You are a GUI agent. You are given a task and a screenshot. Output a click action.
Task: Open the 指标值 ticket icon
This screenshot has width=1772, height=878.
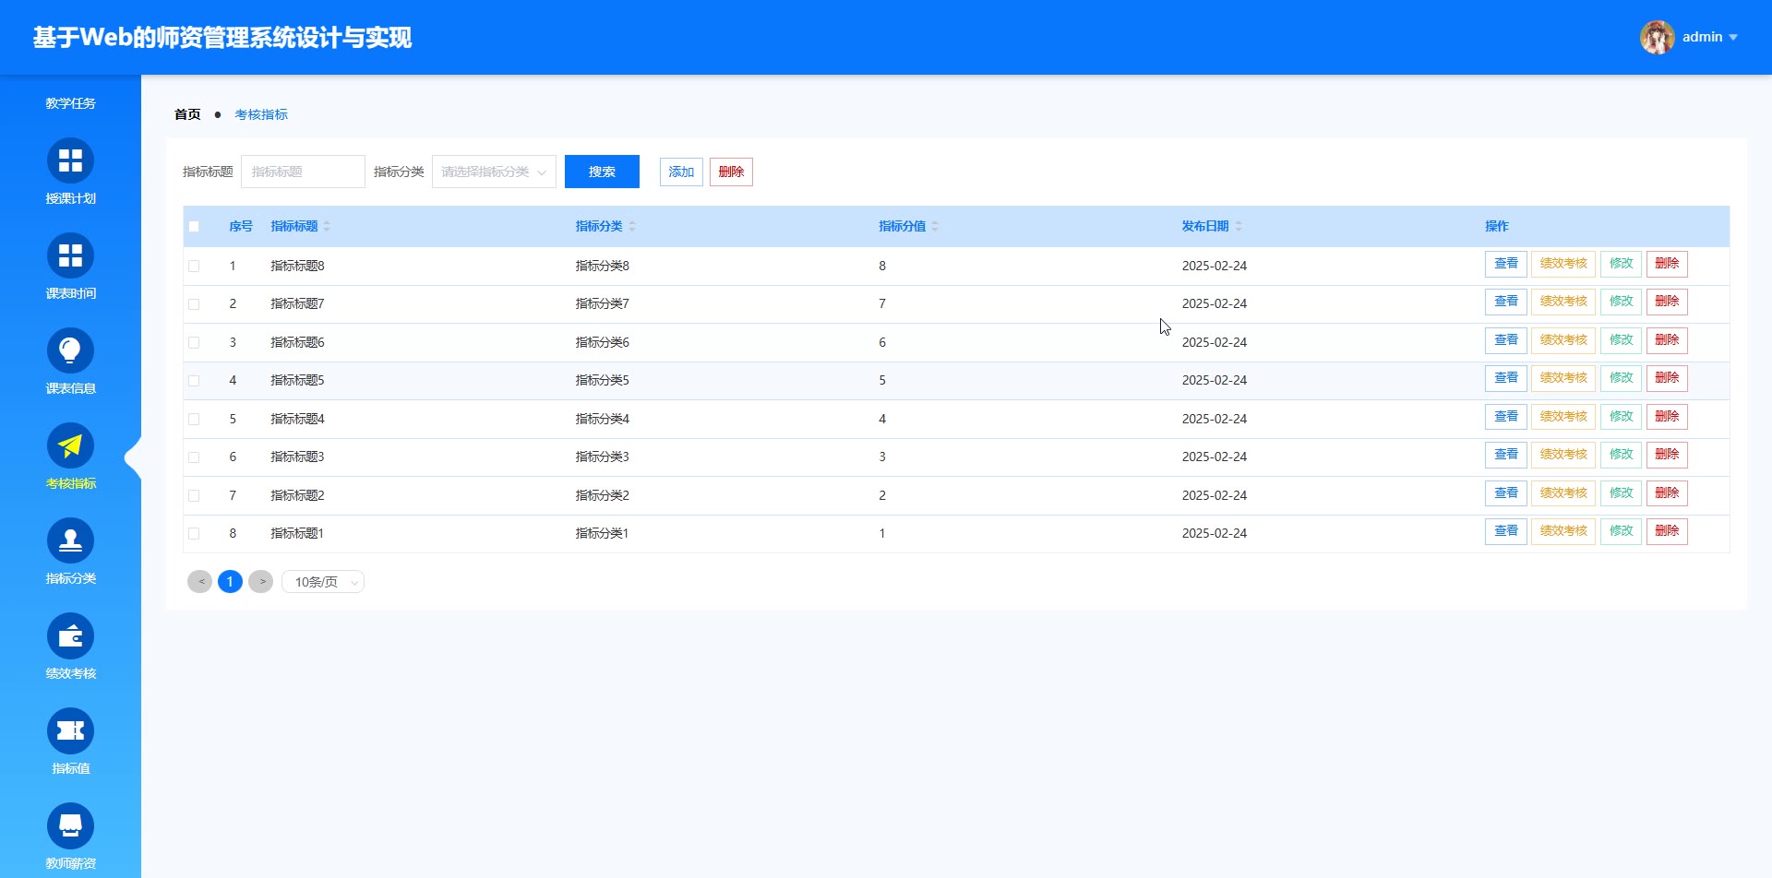pos(70,730)
